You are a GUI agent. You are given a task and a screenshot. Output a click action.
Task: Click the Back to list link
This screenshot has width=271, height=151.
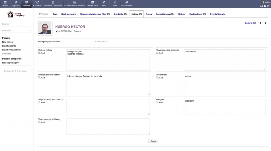[250, 23]
